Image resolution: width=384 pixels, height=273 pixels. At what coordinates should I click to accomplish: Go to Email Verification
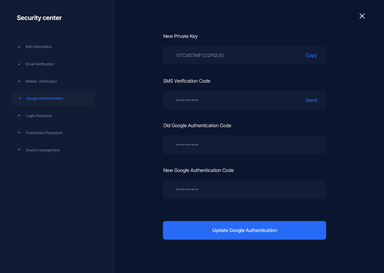click(40, 64)
